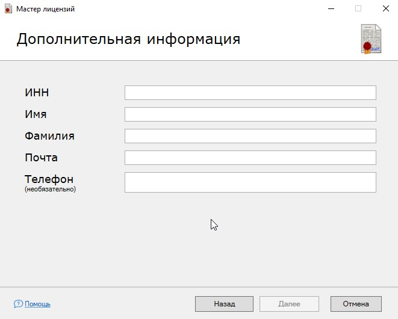Screen dimensions: 398x319
Task: Click the help speech bubble icon
Action: coord(18,304)
